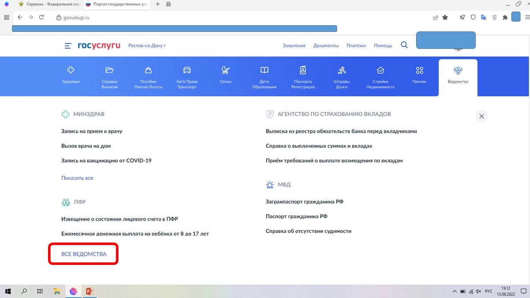Open Извещение о состоянии лицевого счета в ПФР
The image size is (530, 298).
click(x=120, y=219)
